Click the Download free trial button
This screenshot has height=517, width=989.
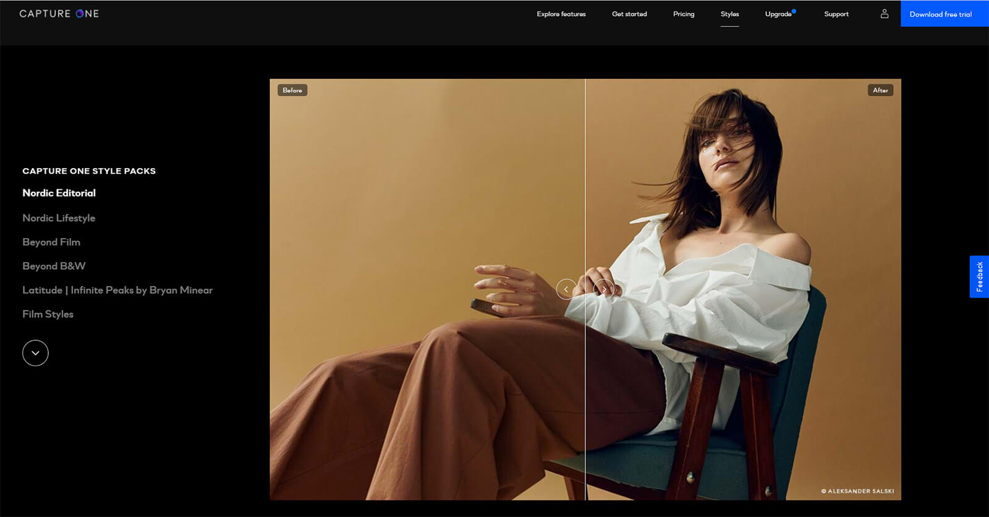click(x=940, y=14)
